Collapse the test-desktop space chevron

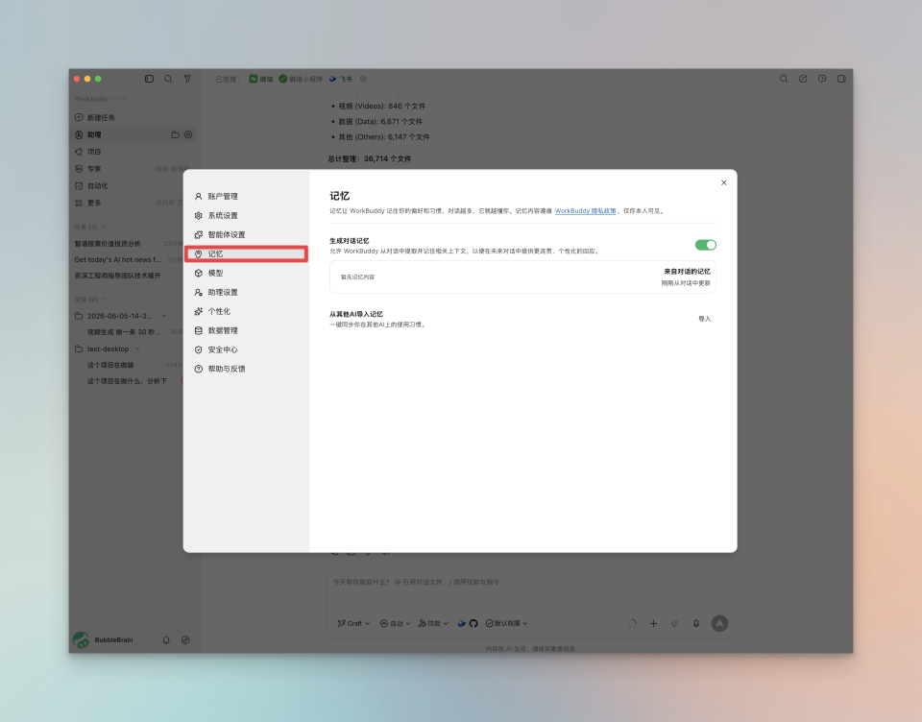click(137, 349)
